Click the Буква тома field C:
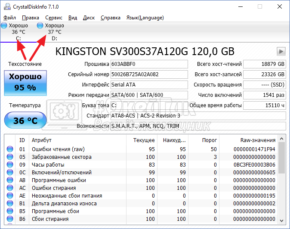The image size is (290, 229). click(149, 105)
